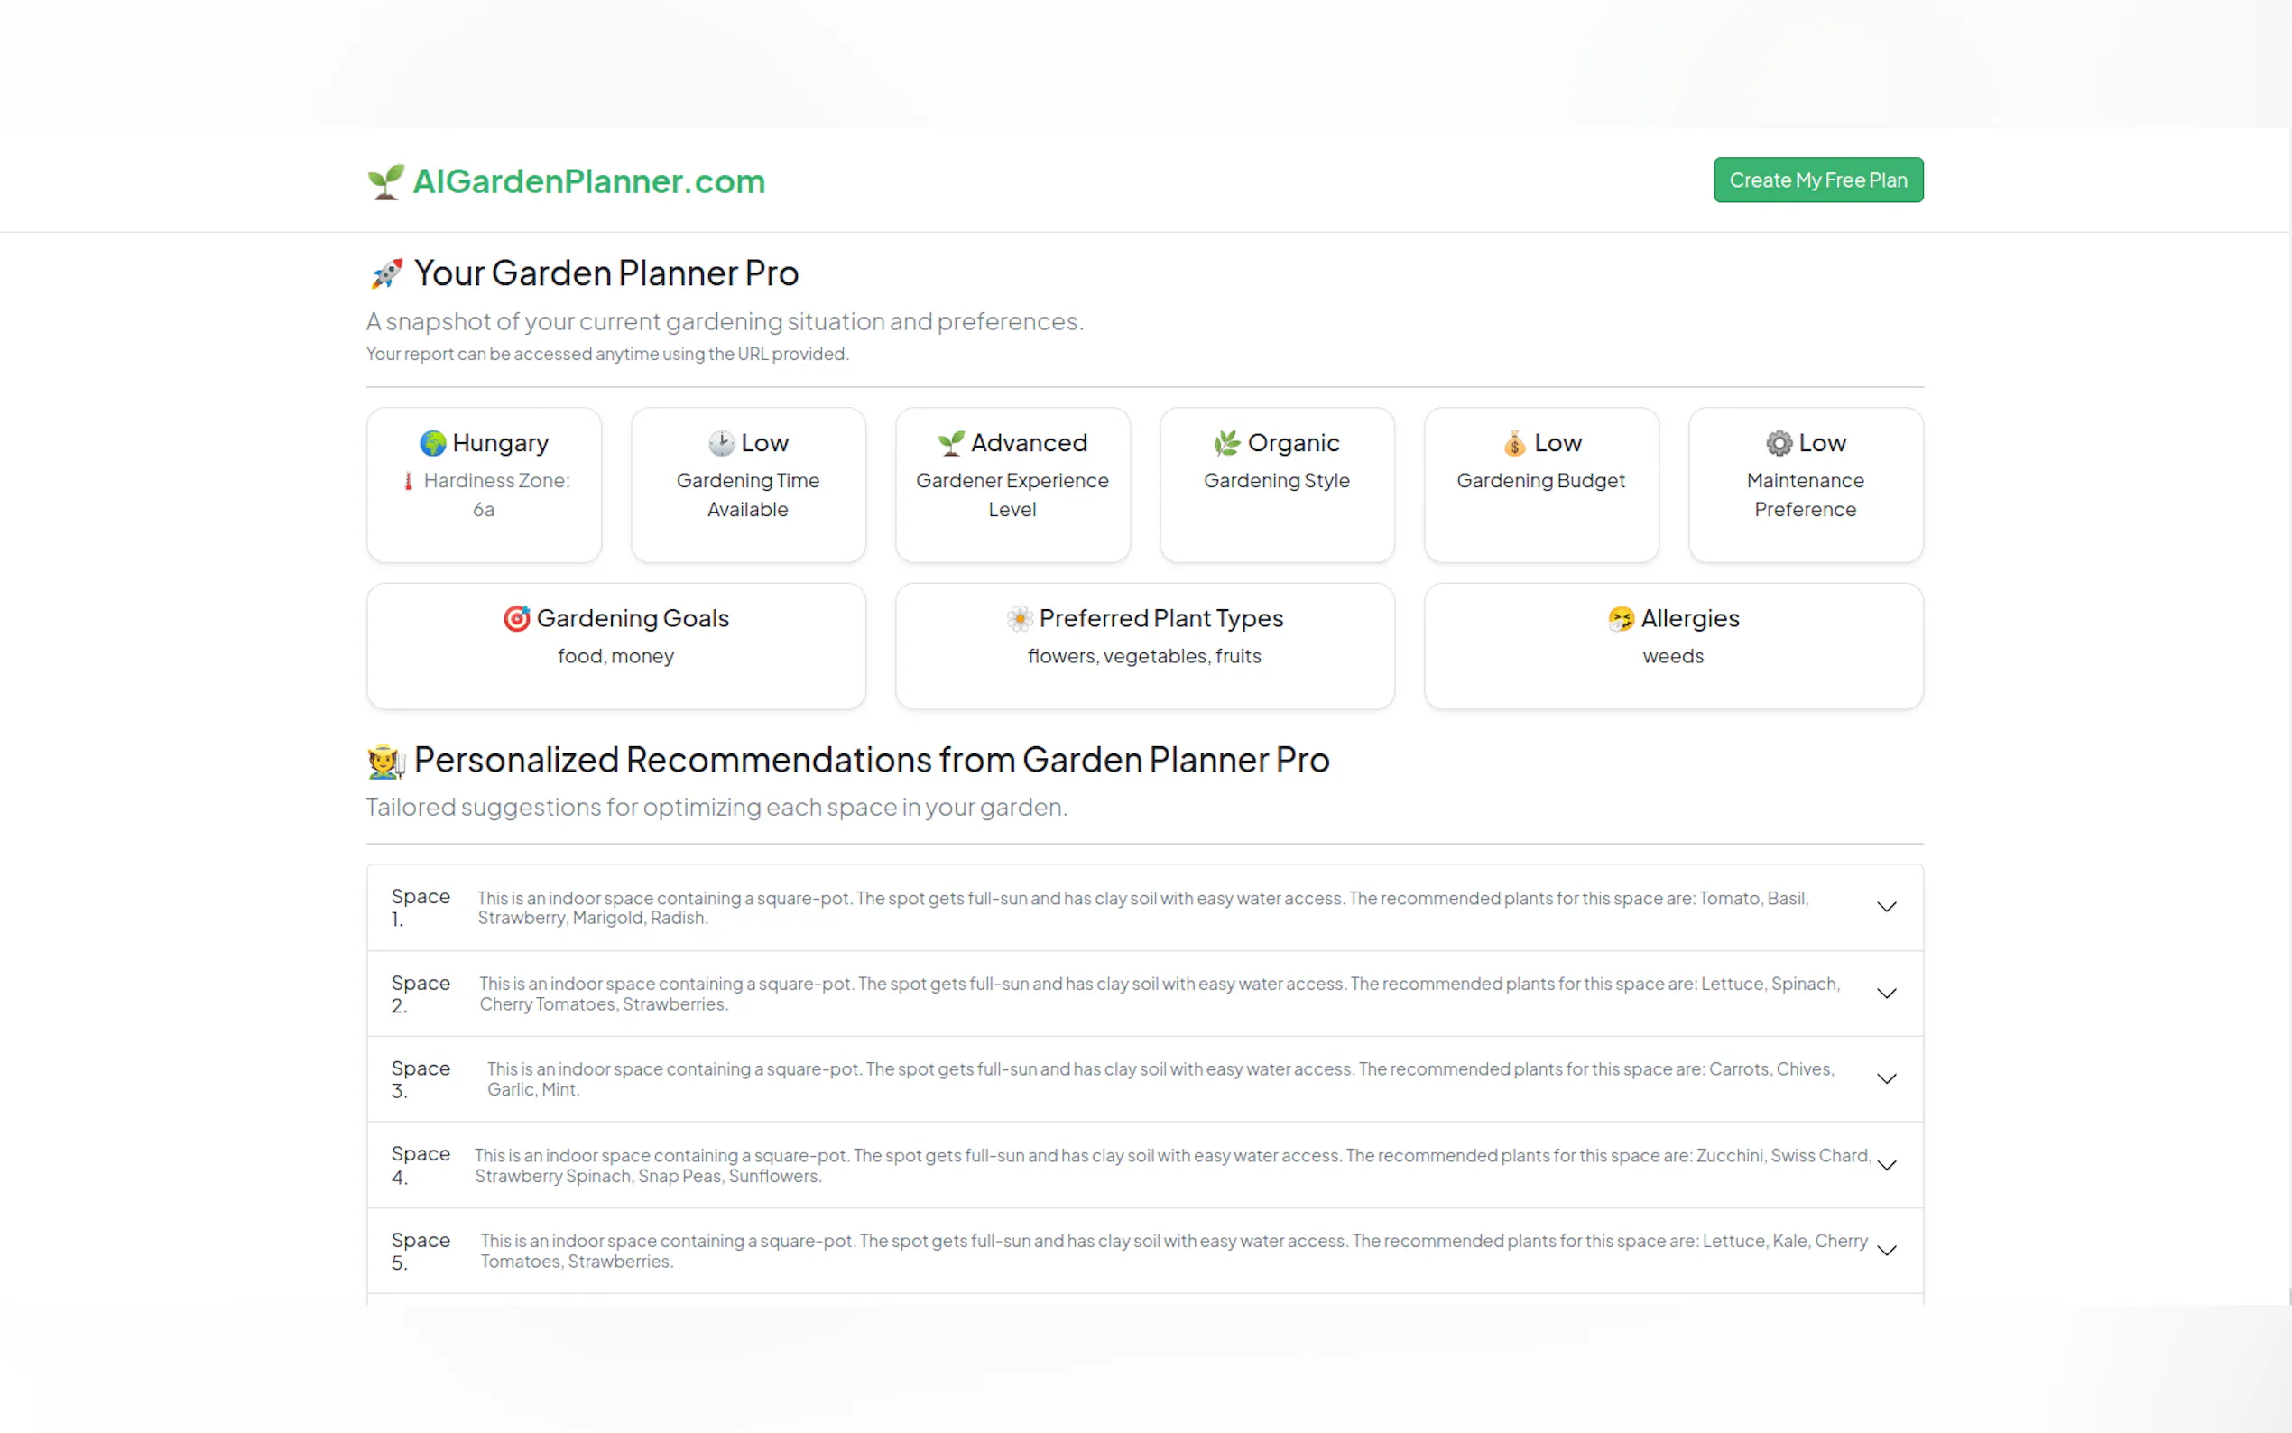Click the thermometer icon beside Hardiness Zone
The width and height of the screenshot is (2292, 1433).
coord(408,480)
